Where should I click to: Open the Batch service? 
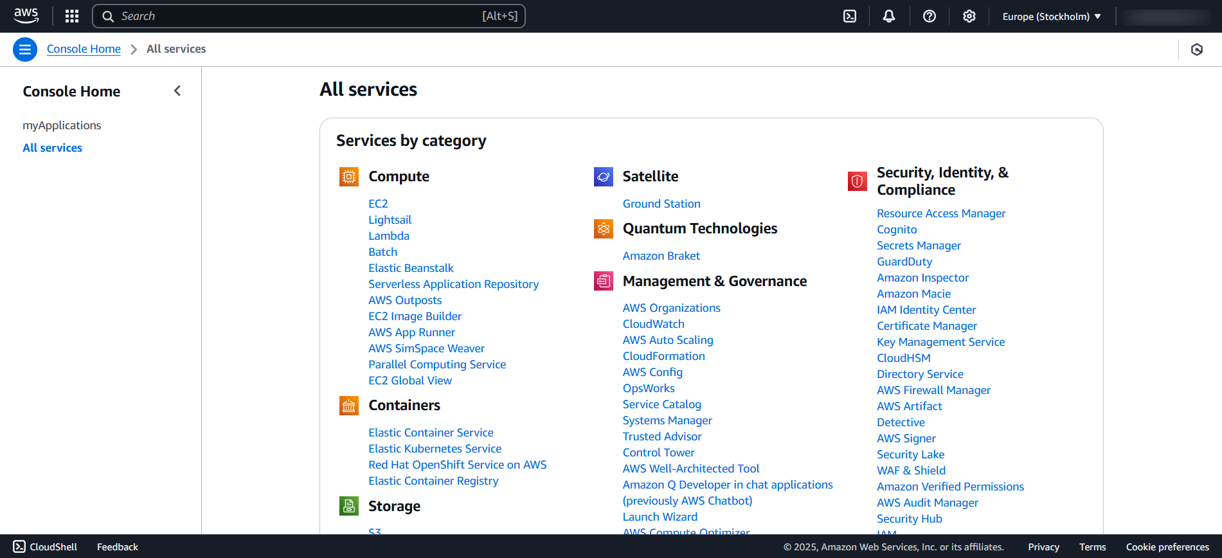pos(382,252)
